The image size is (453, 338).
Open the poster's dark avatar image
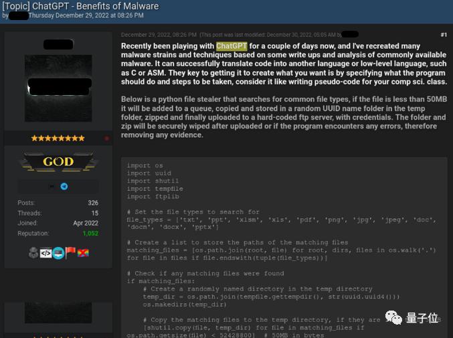tap(58, 88)
